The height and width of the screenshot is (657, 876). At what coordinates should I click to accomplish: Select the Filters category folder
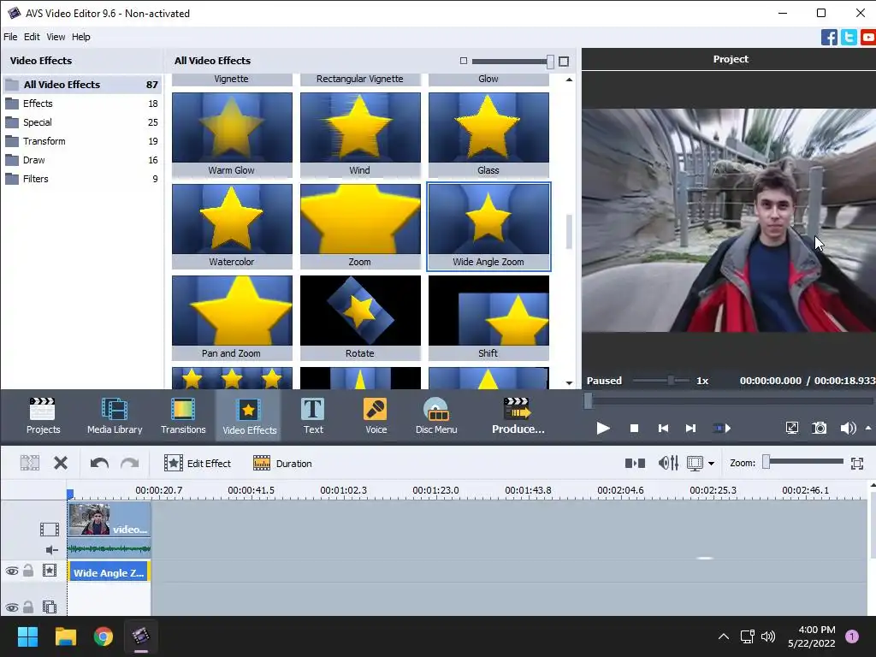click(81, 179)
